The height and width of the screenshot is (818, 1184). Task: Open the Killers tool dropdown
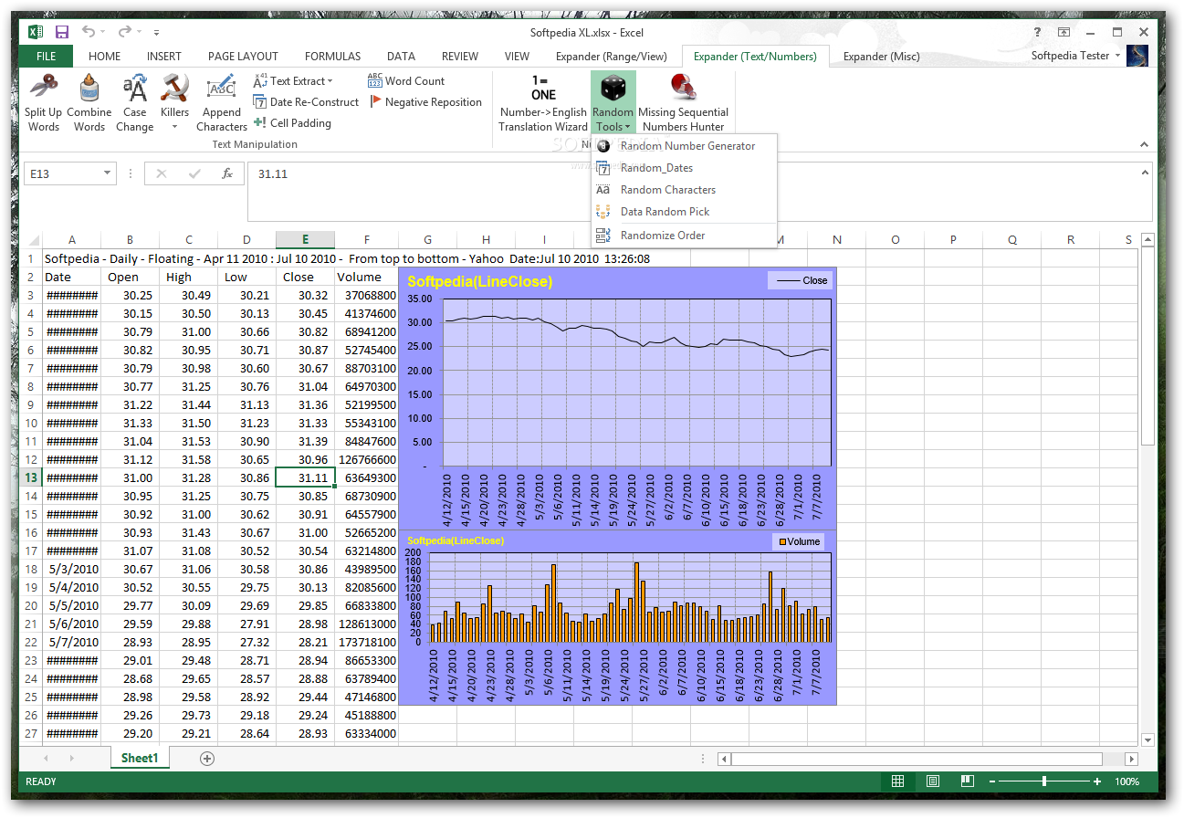click(174, 103)
